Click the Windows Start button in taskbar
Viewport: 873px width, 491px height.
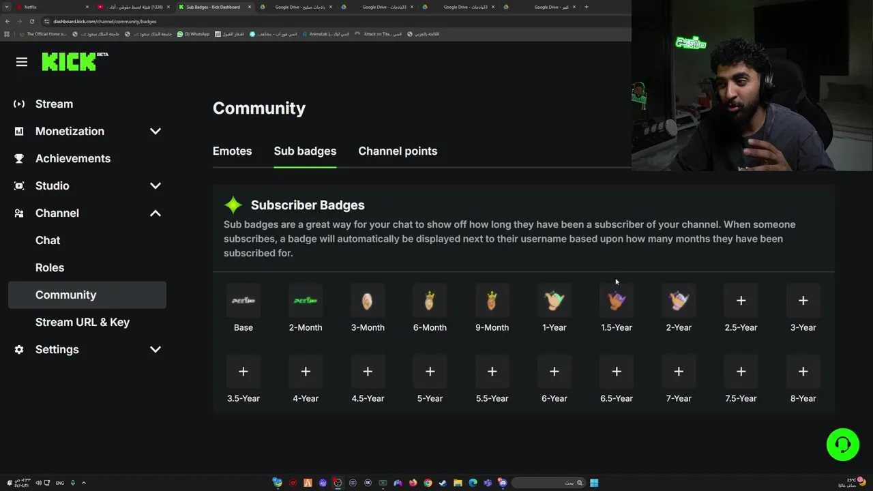pyautogui.click(x=594, y=483)
